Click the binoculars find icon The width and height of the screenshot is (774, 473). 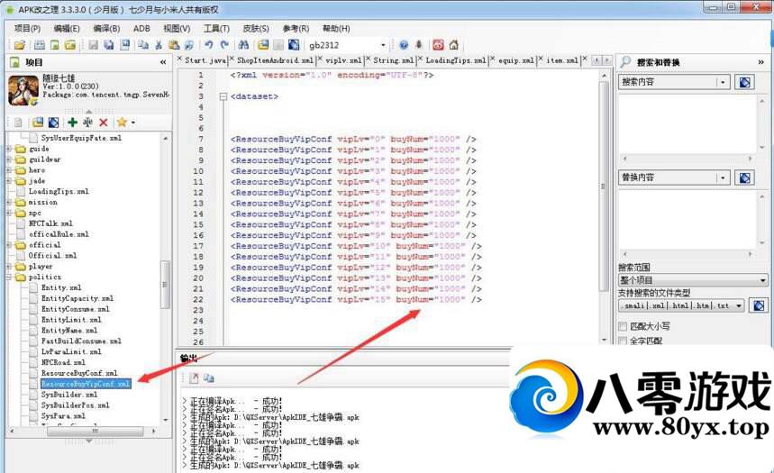coord(243,45)
